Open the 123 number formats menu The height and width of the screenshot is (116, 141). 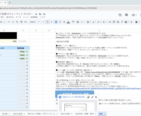point(25,22)
